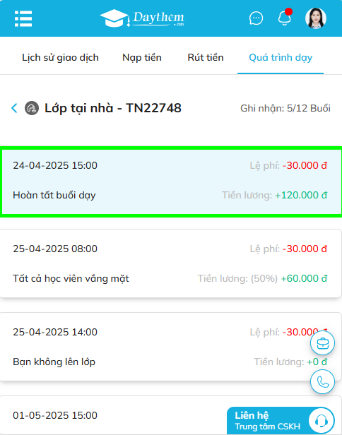Tap the floating phone call icon

(322, 382)
